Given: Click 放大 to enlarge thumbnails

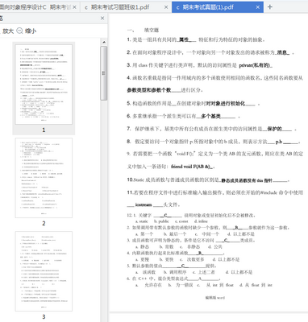Looking at the screenshot, I should tap(8, 31).
